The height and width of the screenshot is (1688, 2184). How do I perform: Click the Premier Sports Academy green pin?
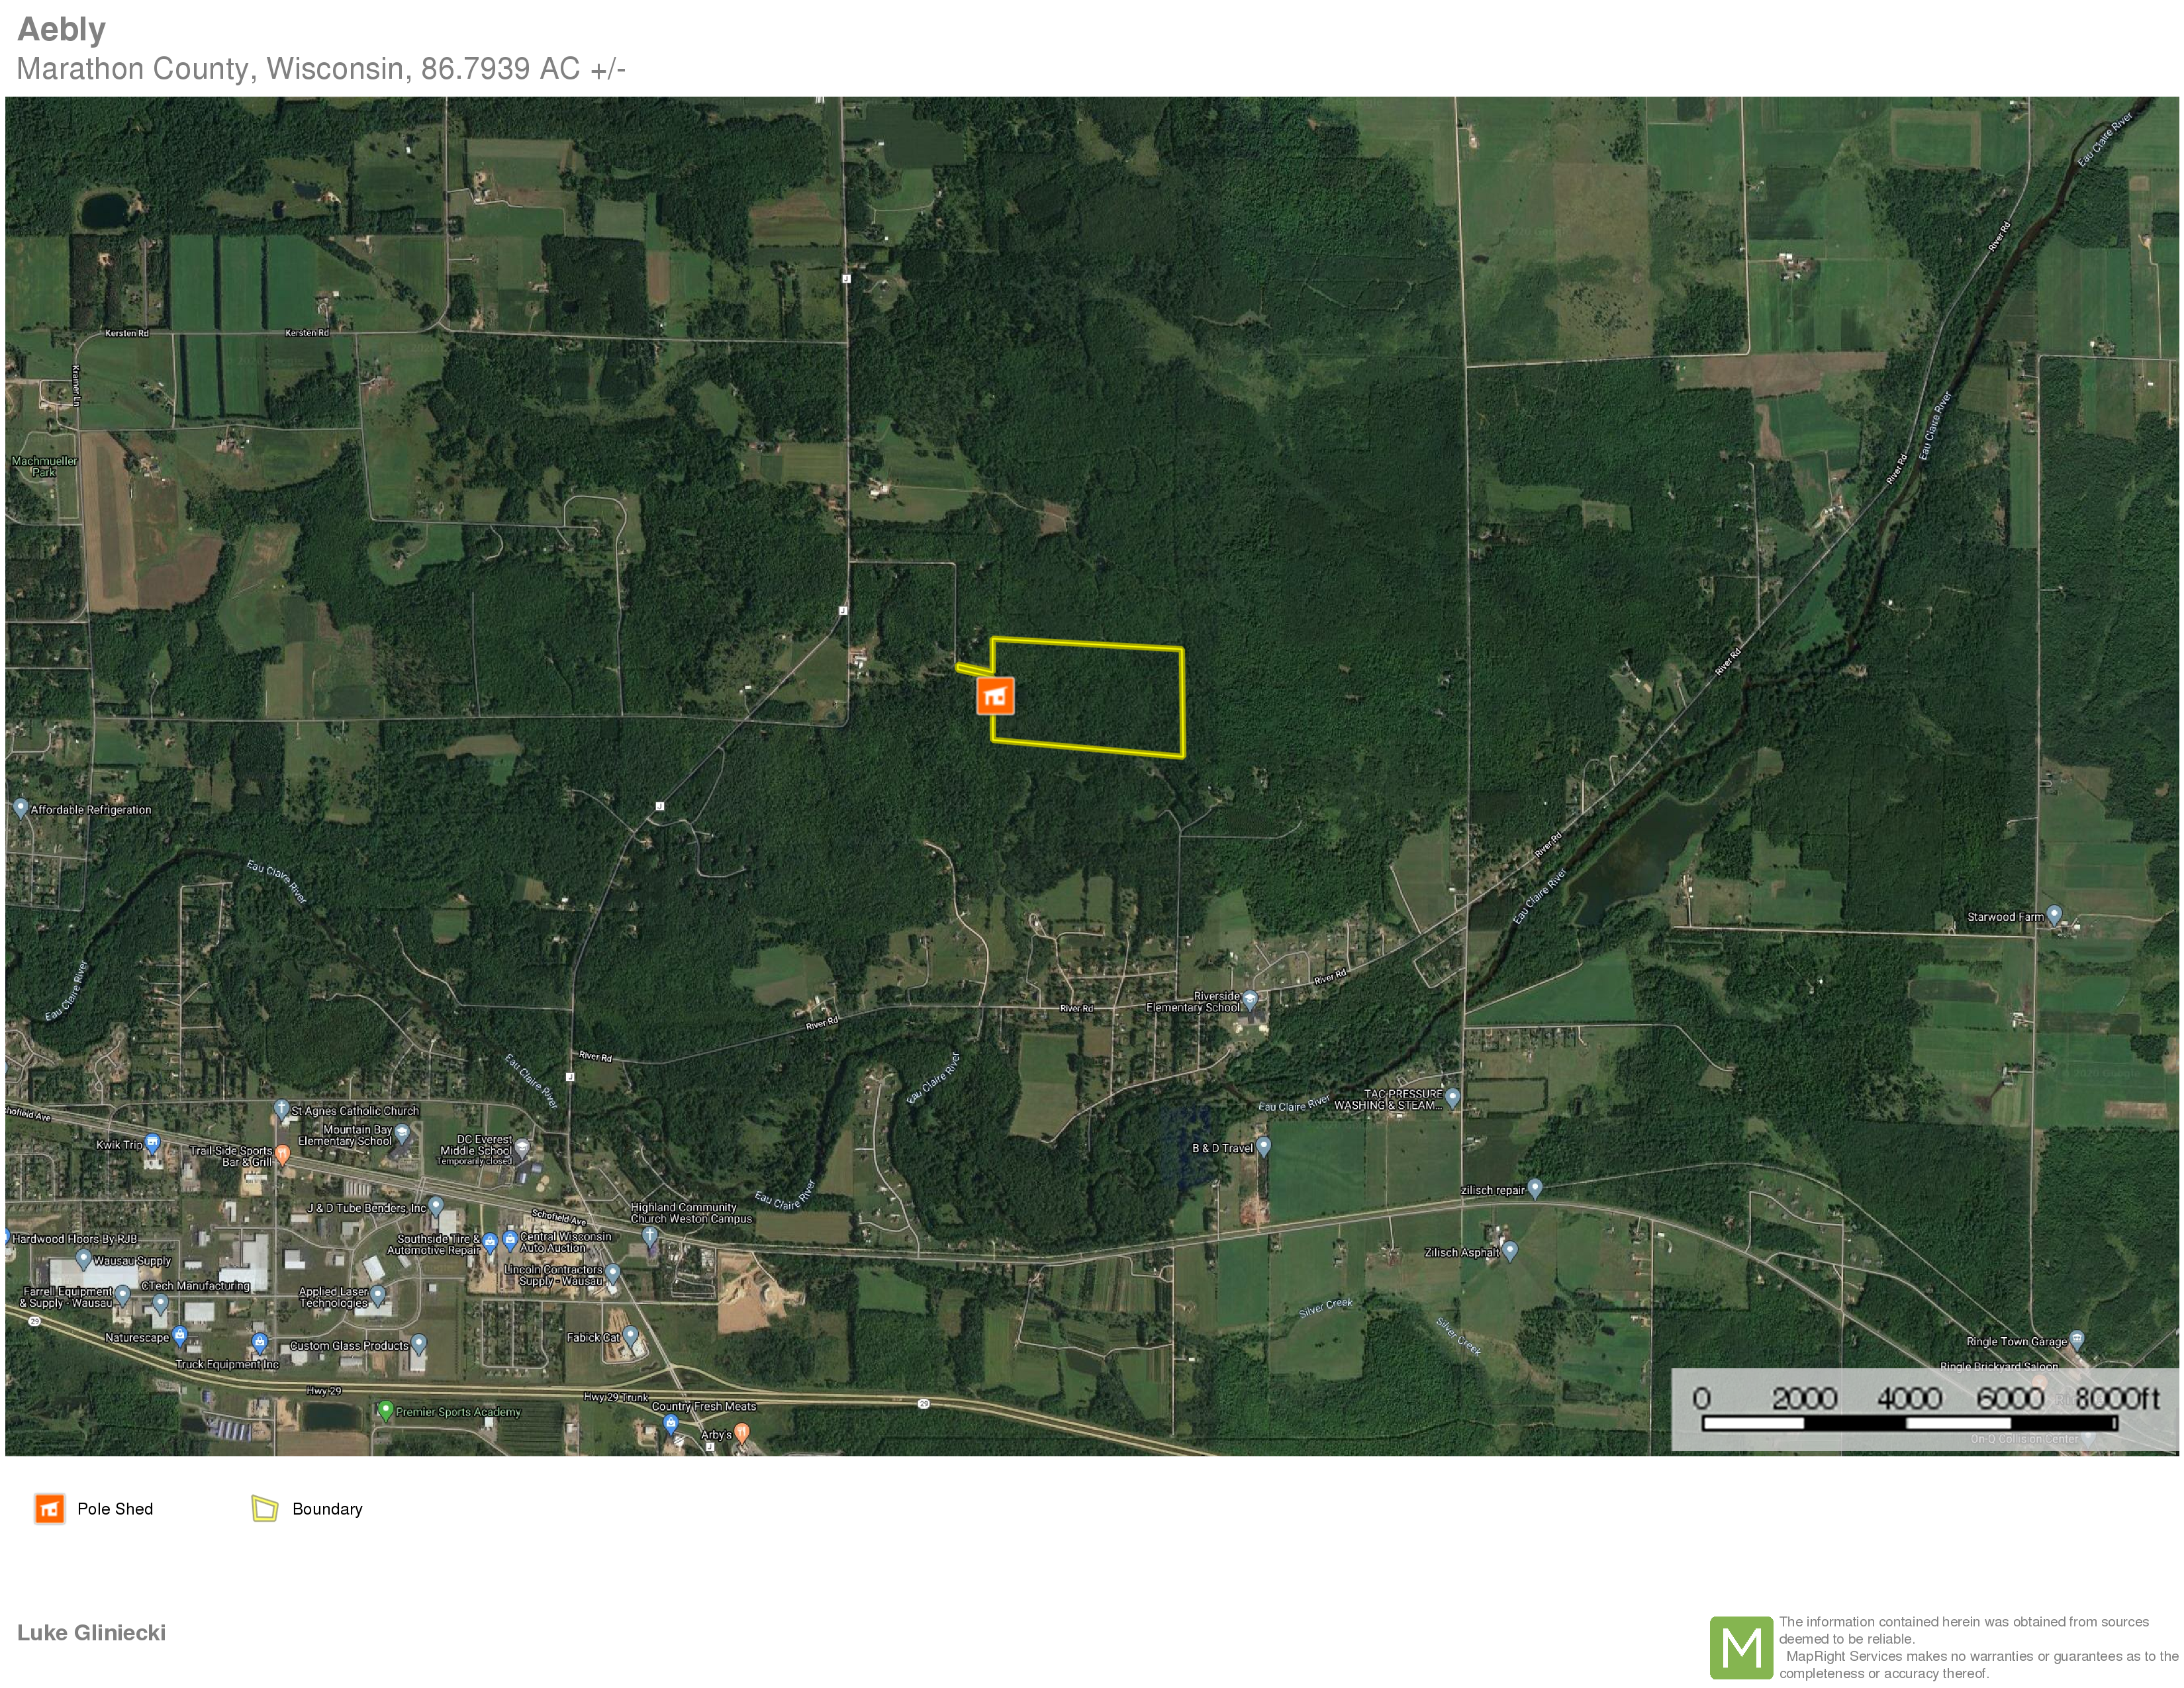pos(385,1409)
